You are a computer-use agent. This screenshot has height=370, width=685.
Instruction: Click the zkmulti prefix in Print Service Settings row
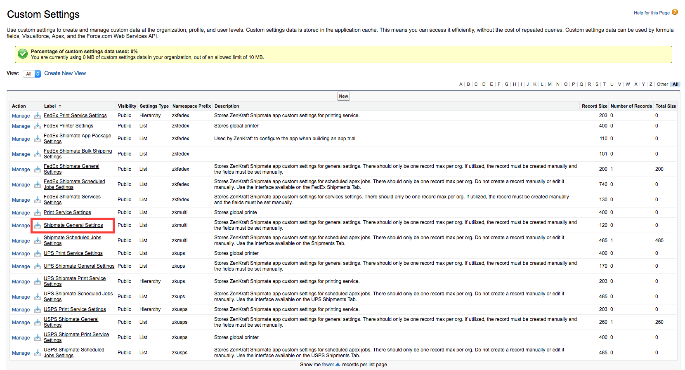click(180, 212)
